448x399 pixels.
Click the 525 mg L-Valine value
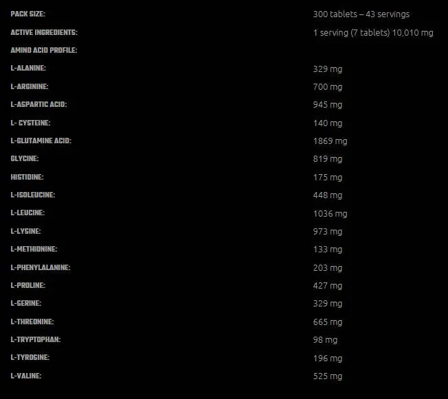(327, 376)
